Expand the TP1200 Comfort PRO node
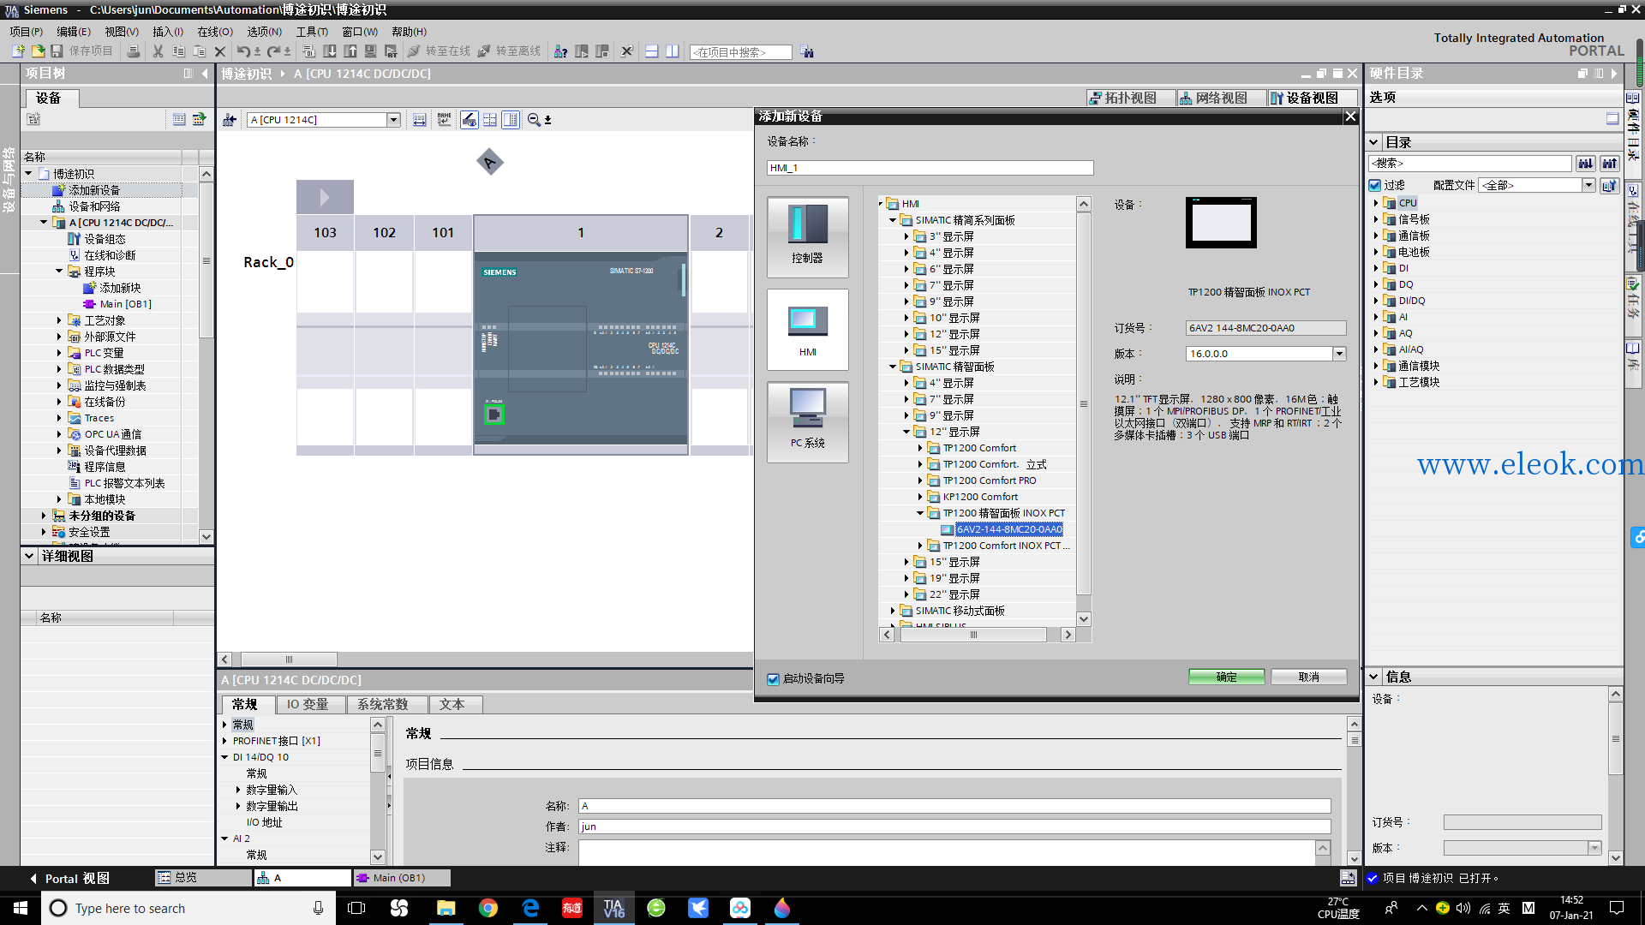 920,480
